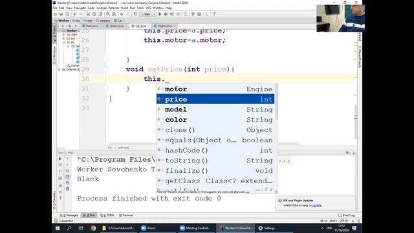Viewport: 414px width, 233px height.
Task: Select the price int completion suggestion
Action: point(215,99)
